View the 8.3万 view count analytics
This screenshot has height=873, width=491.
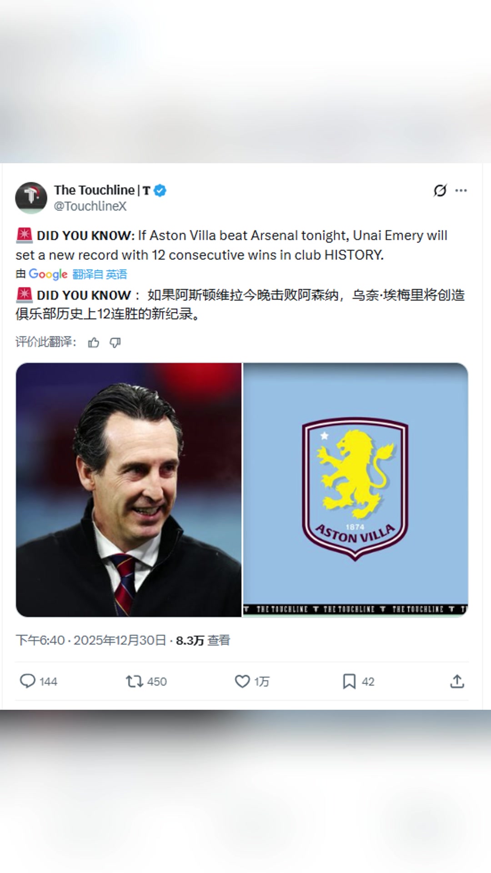(203, 641)
